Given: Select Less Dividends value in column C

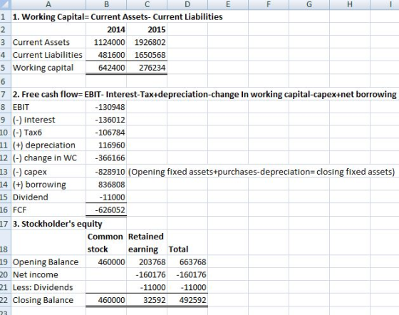Looking at the screenshot, I should click(x=147, y=287).
